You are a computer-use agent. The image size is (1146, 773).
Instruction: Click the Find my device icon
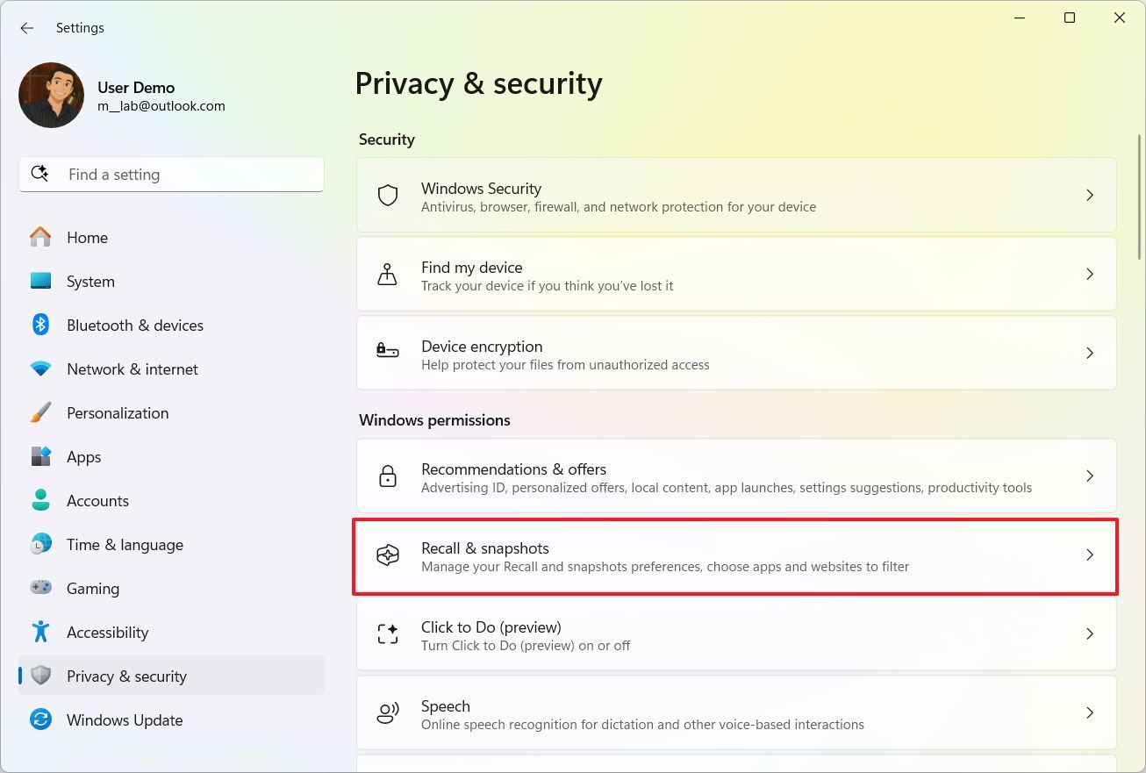pyautogui.click(x=388, y=275)
